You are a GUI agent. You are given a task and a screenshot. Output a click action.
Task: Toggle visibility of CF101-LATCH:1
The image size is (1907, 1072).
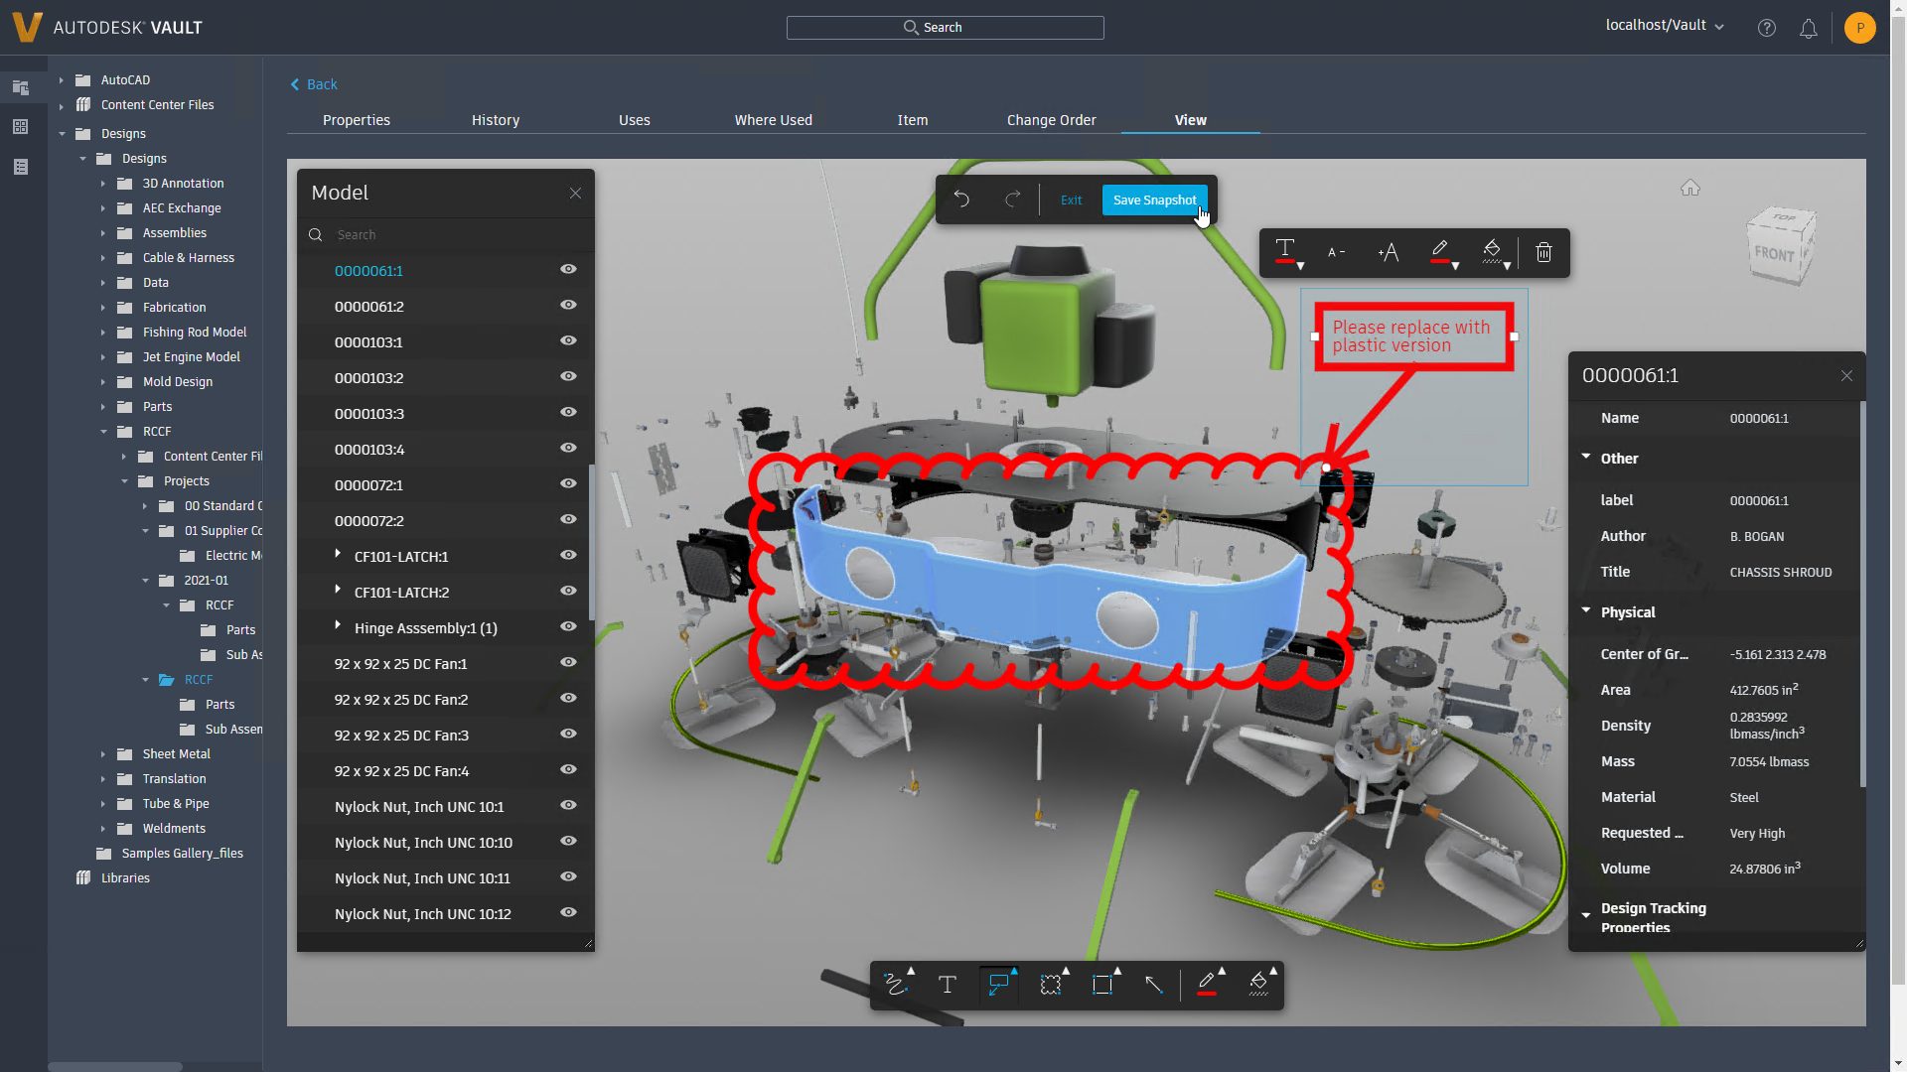[x=568, y=556]
